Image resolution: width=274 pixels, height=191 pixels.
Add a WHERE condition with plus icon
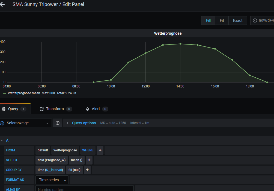click(100, 150)
